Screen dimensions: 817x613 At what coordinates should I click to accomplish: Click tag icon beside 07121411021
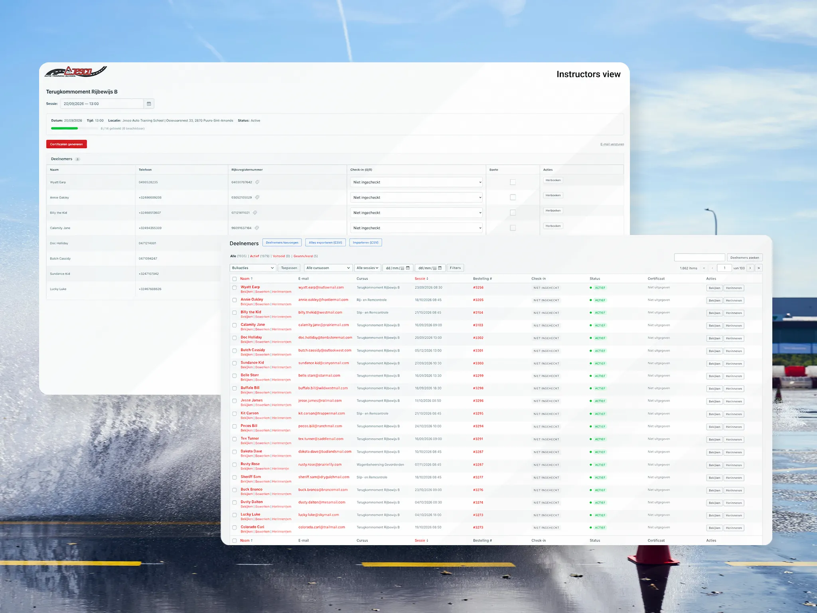tap(255, 213)
